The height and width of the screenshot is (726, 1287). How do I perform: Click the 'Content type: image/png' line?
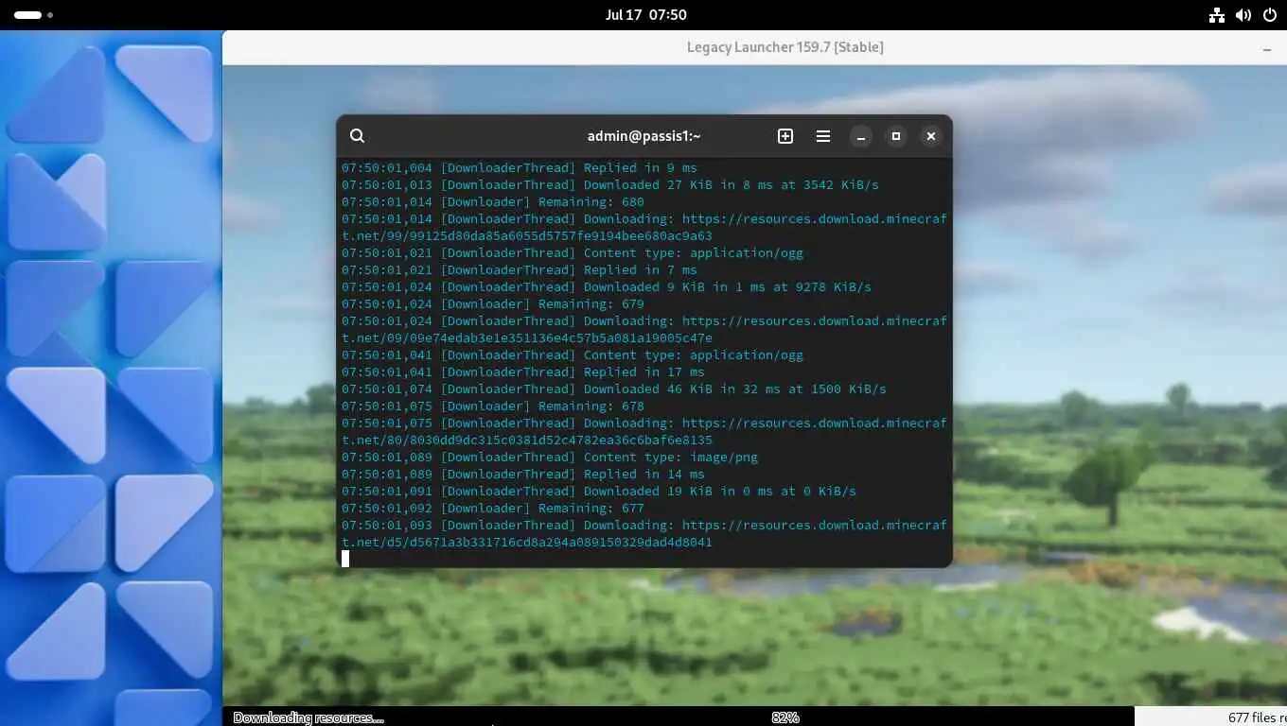click(550, 458)
